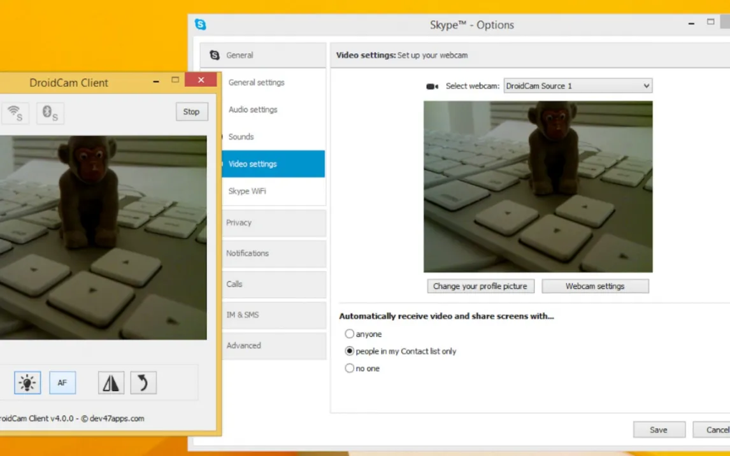Open the Audio settings tab
This screenshot has height=456, width=730.
tap(253, 110)
